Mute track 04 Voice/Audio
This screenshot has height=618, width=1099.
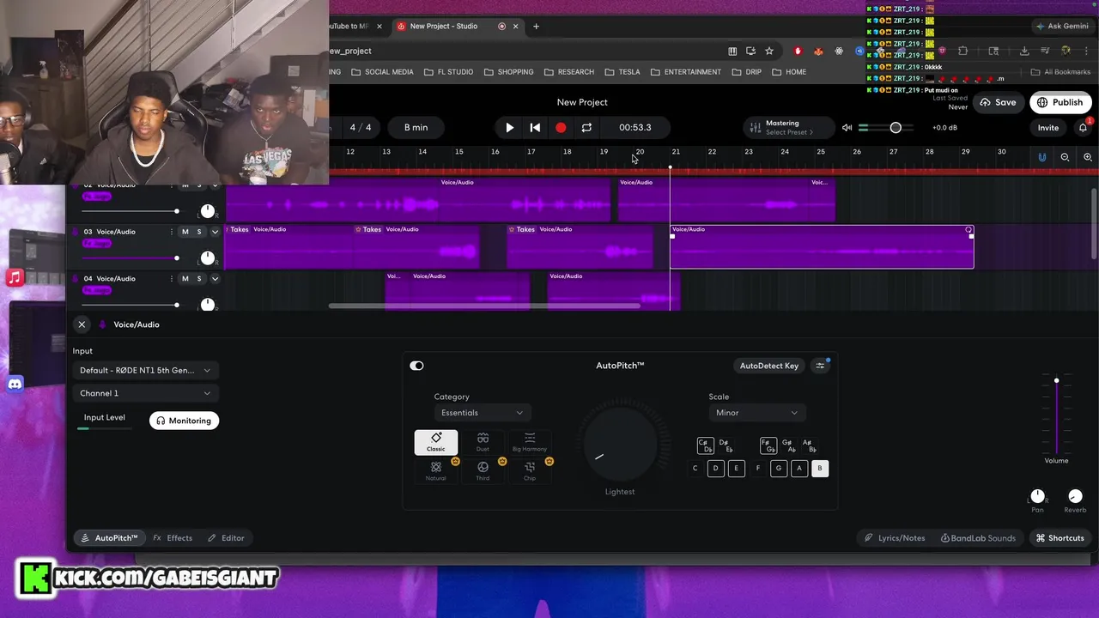click(185, 279)
